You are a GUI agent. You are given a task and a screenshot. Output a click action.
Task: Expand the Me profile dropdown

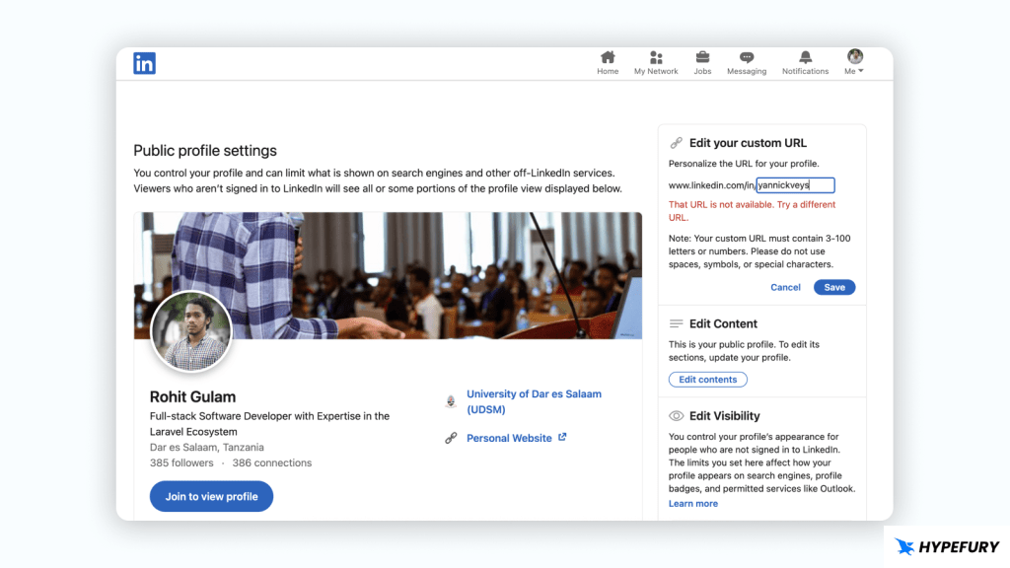click(x=854, y=62)
